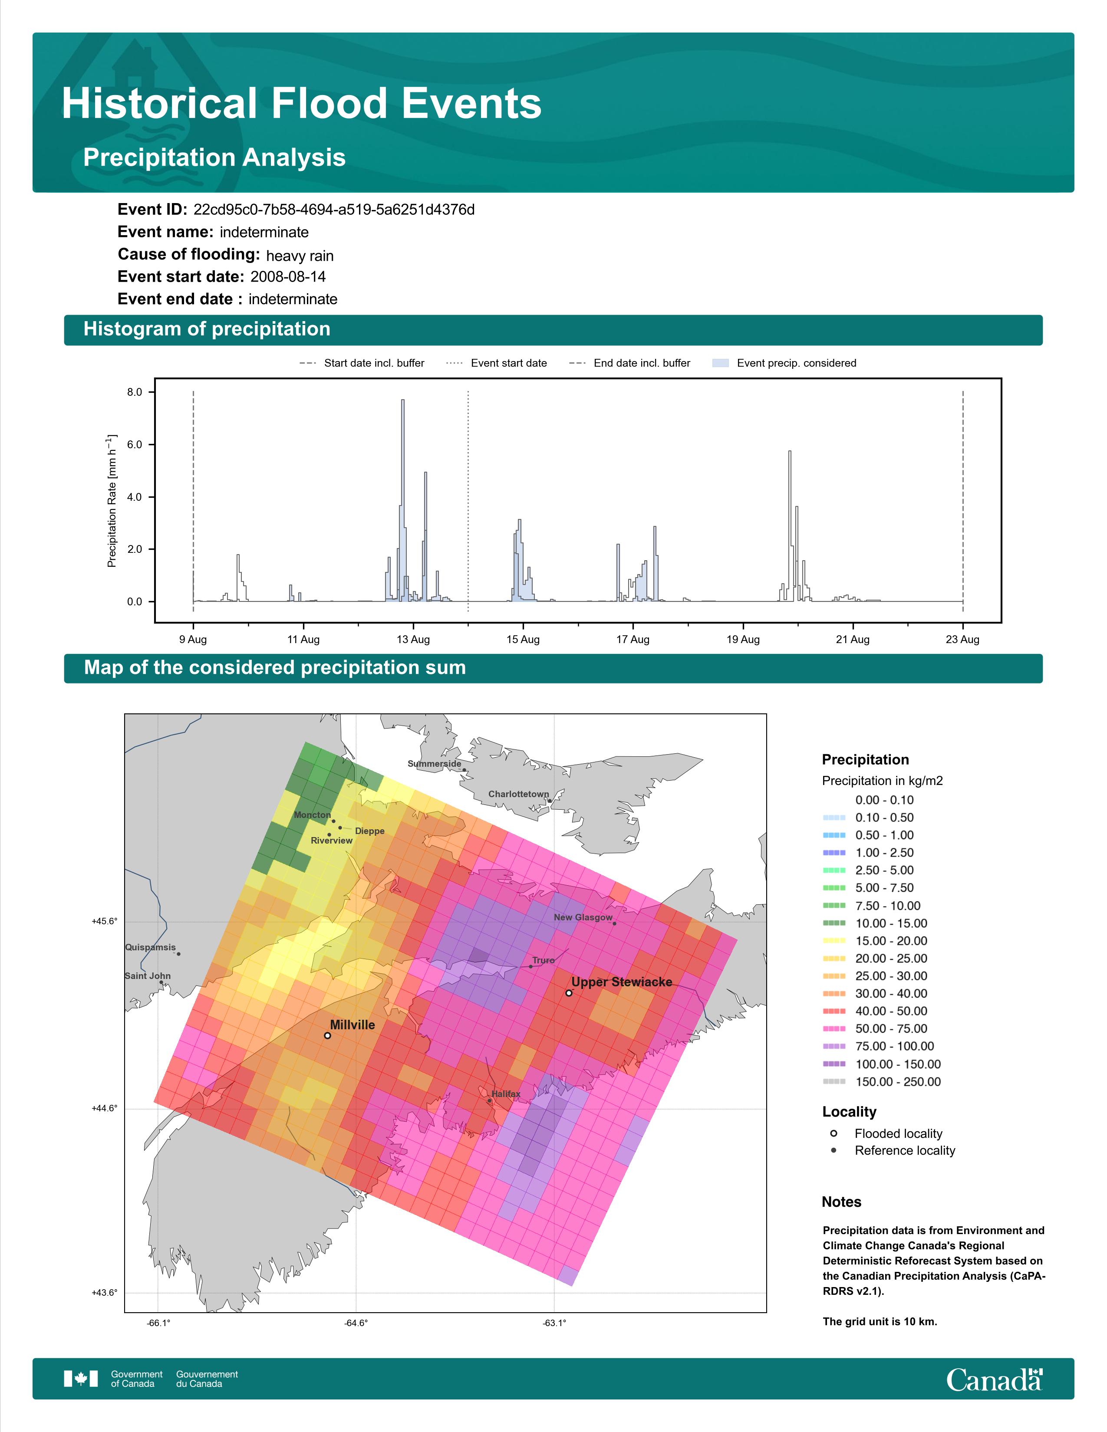Click the Precipitation in kg/m2 legend subtitle

[x=882, y=781]
